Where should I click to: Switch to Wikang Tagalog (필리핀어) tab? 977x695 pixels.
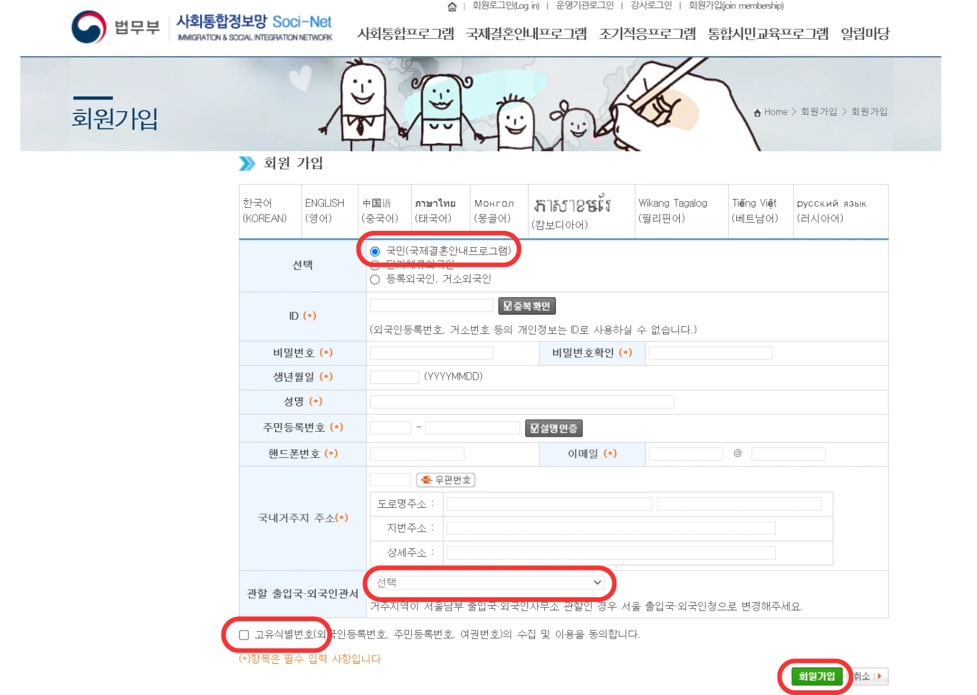click(x=681, y=211)
